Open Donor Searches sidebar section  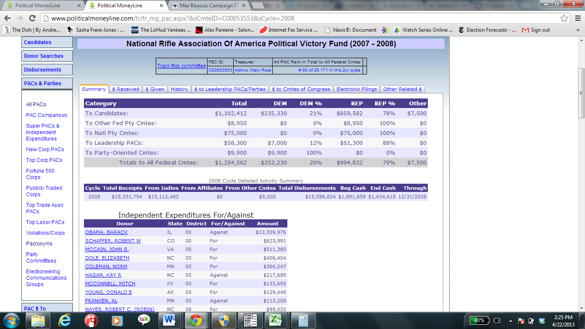click(47, 56)
